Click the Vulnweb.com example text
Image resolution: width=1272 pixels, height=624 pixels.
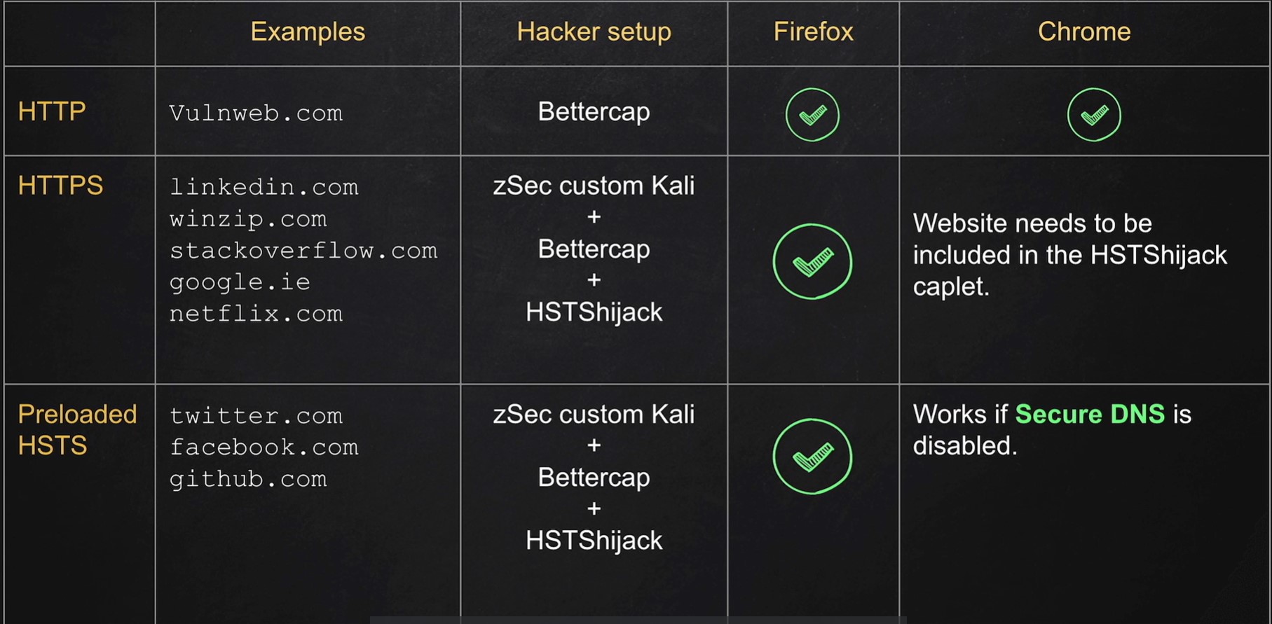point(256,113)
